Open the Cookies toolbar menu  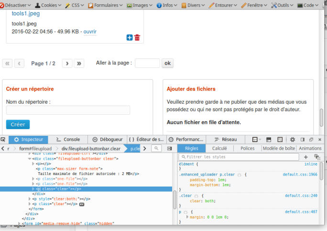pyautogui.click(x=48, y=5)
